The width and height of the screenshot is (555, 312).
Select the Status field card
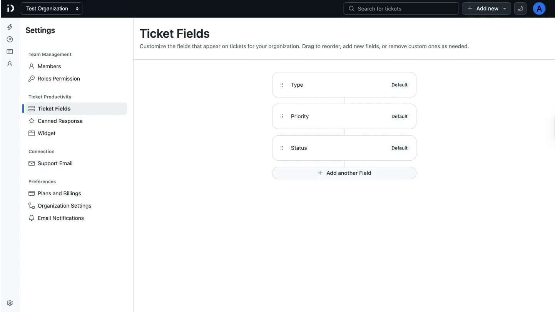(344, 148)
